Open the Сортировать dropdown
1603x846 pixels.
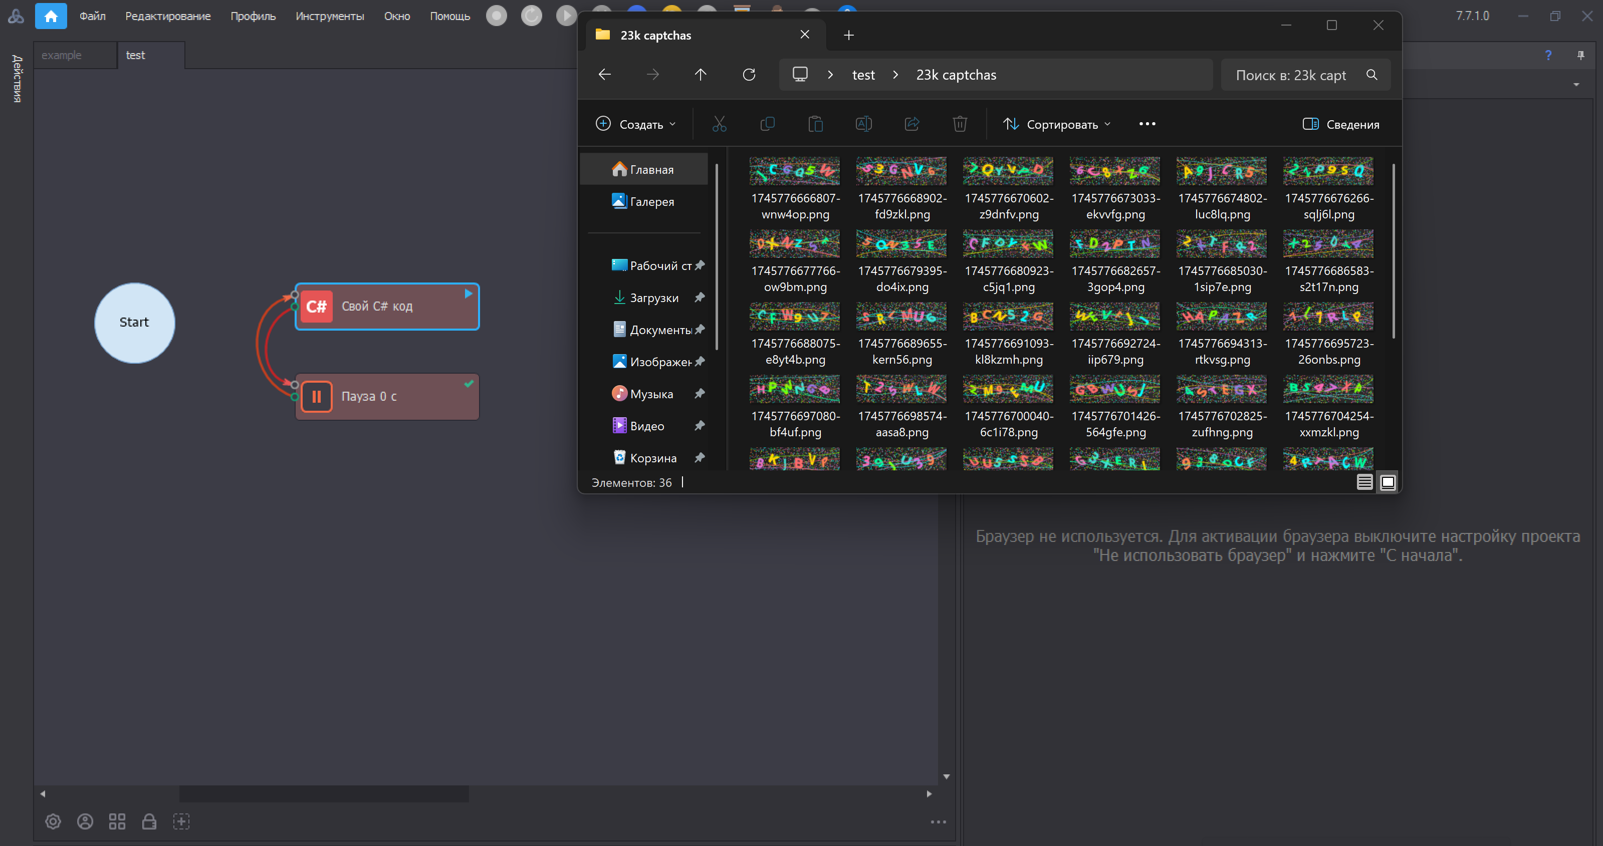point(1057,124)
